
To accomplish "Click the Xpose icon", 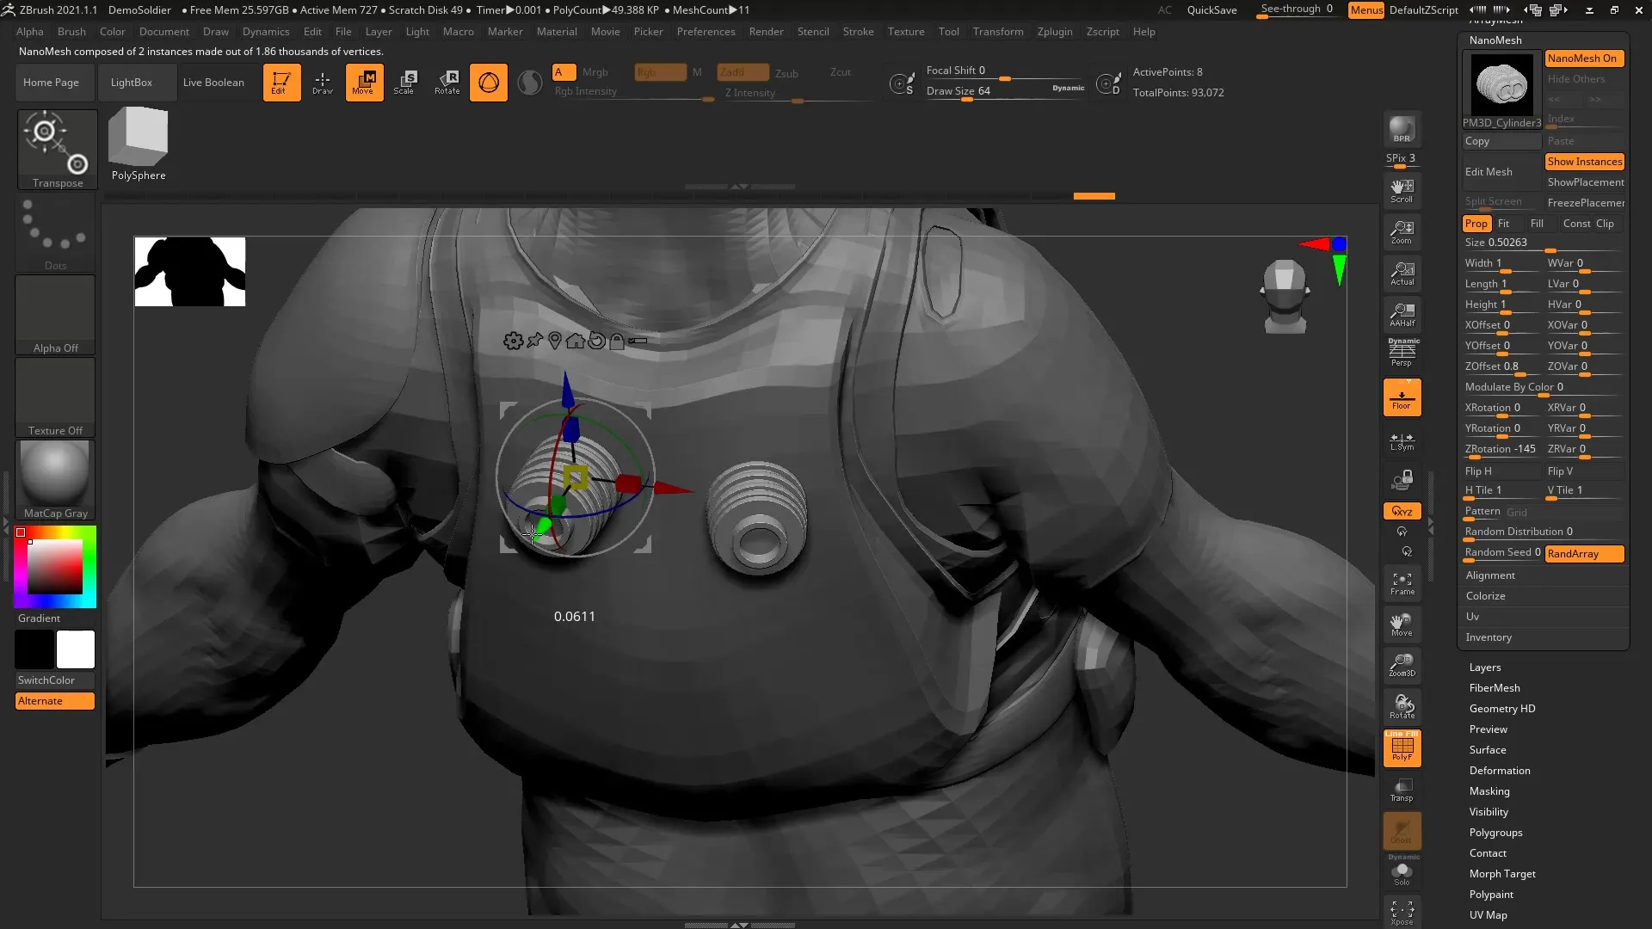I will coord(1402,912).
